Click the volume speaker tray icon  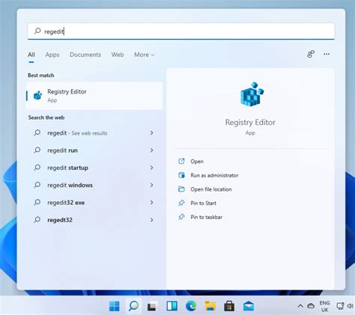[351, 306]
